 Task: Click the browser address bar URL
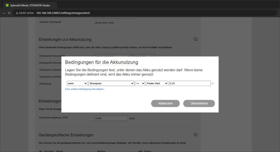click(63, 13)
